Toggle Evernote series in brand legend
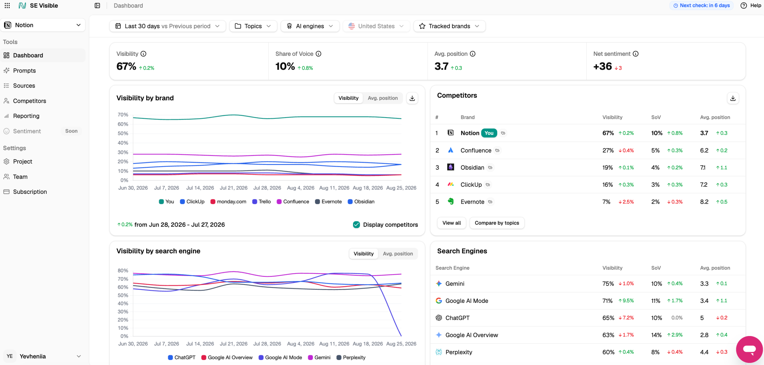This screenshot has width=764, height=365. pos(328,202)
